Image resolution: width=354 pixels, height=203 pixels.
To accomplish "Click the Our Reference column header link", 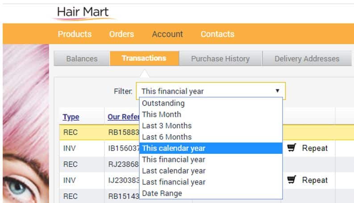I will pyautogui.click(x=121, y=117).
